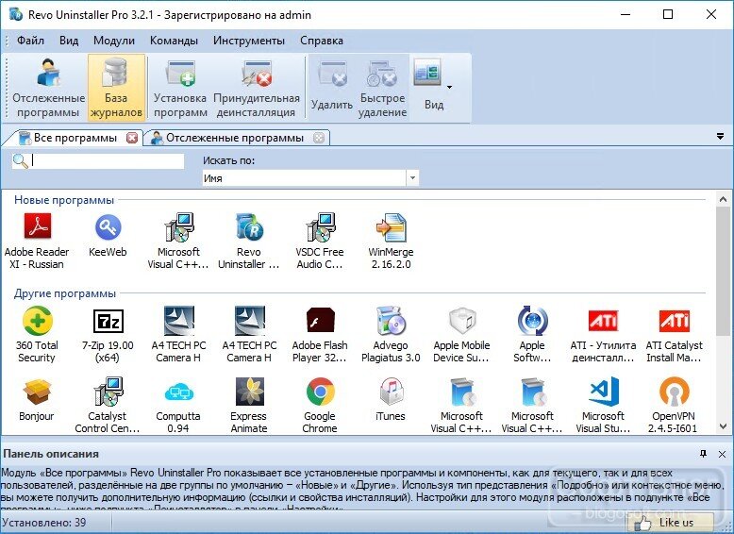734x534 pixels.
Task: Click the Like us button
Action: tap(671, 523)
